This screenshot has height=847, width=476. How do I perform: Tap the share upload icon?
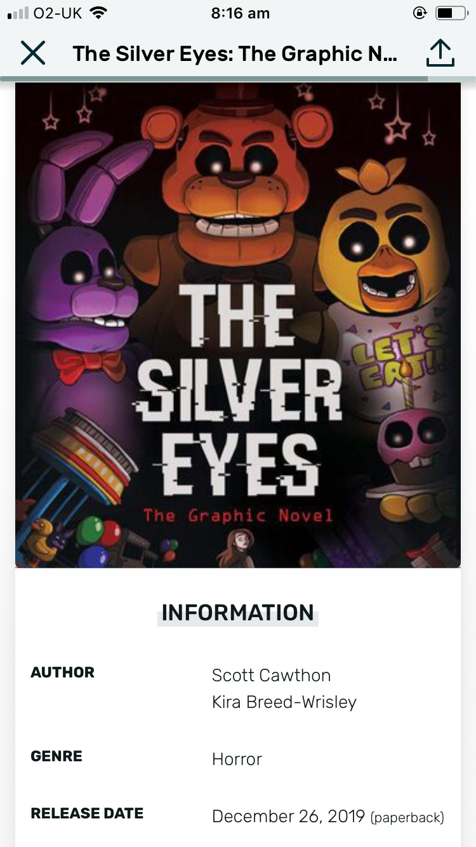click(x=440, y=53)
